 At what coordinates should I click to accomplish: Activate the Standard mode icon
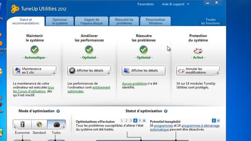click(39, 124)
